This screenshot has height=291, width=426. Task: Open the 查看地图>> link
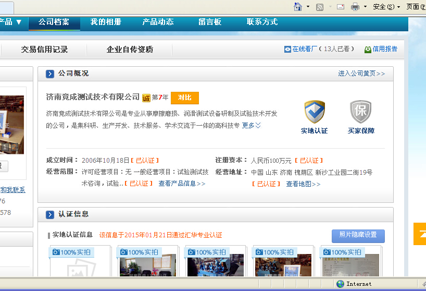(303, 184)
